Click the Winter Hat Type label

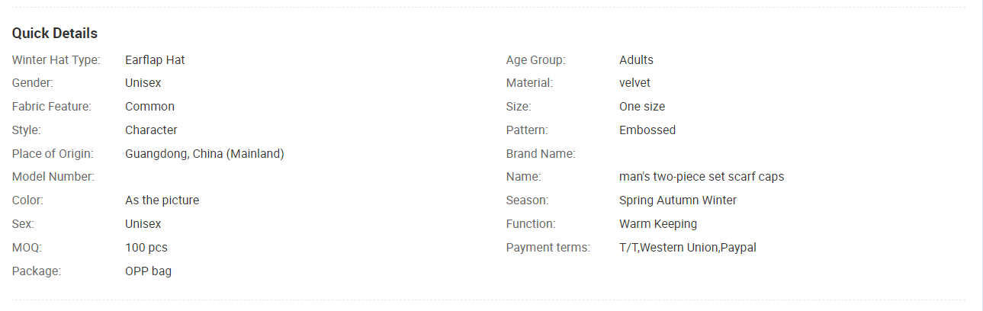coord(56,60)
